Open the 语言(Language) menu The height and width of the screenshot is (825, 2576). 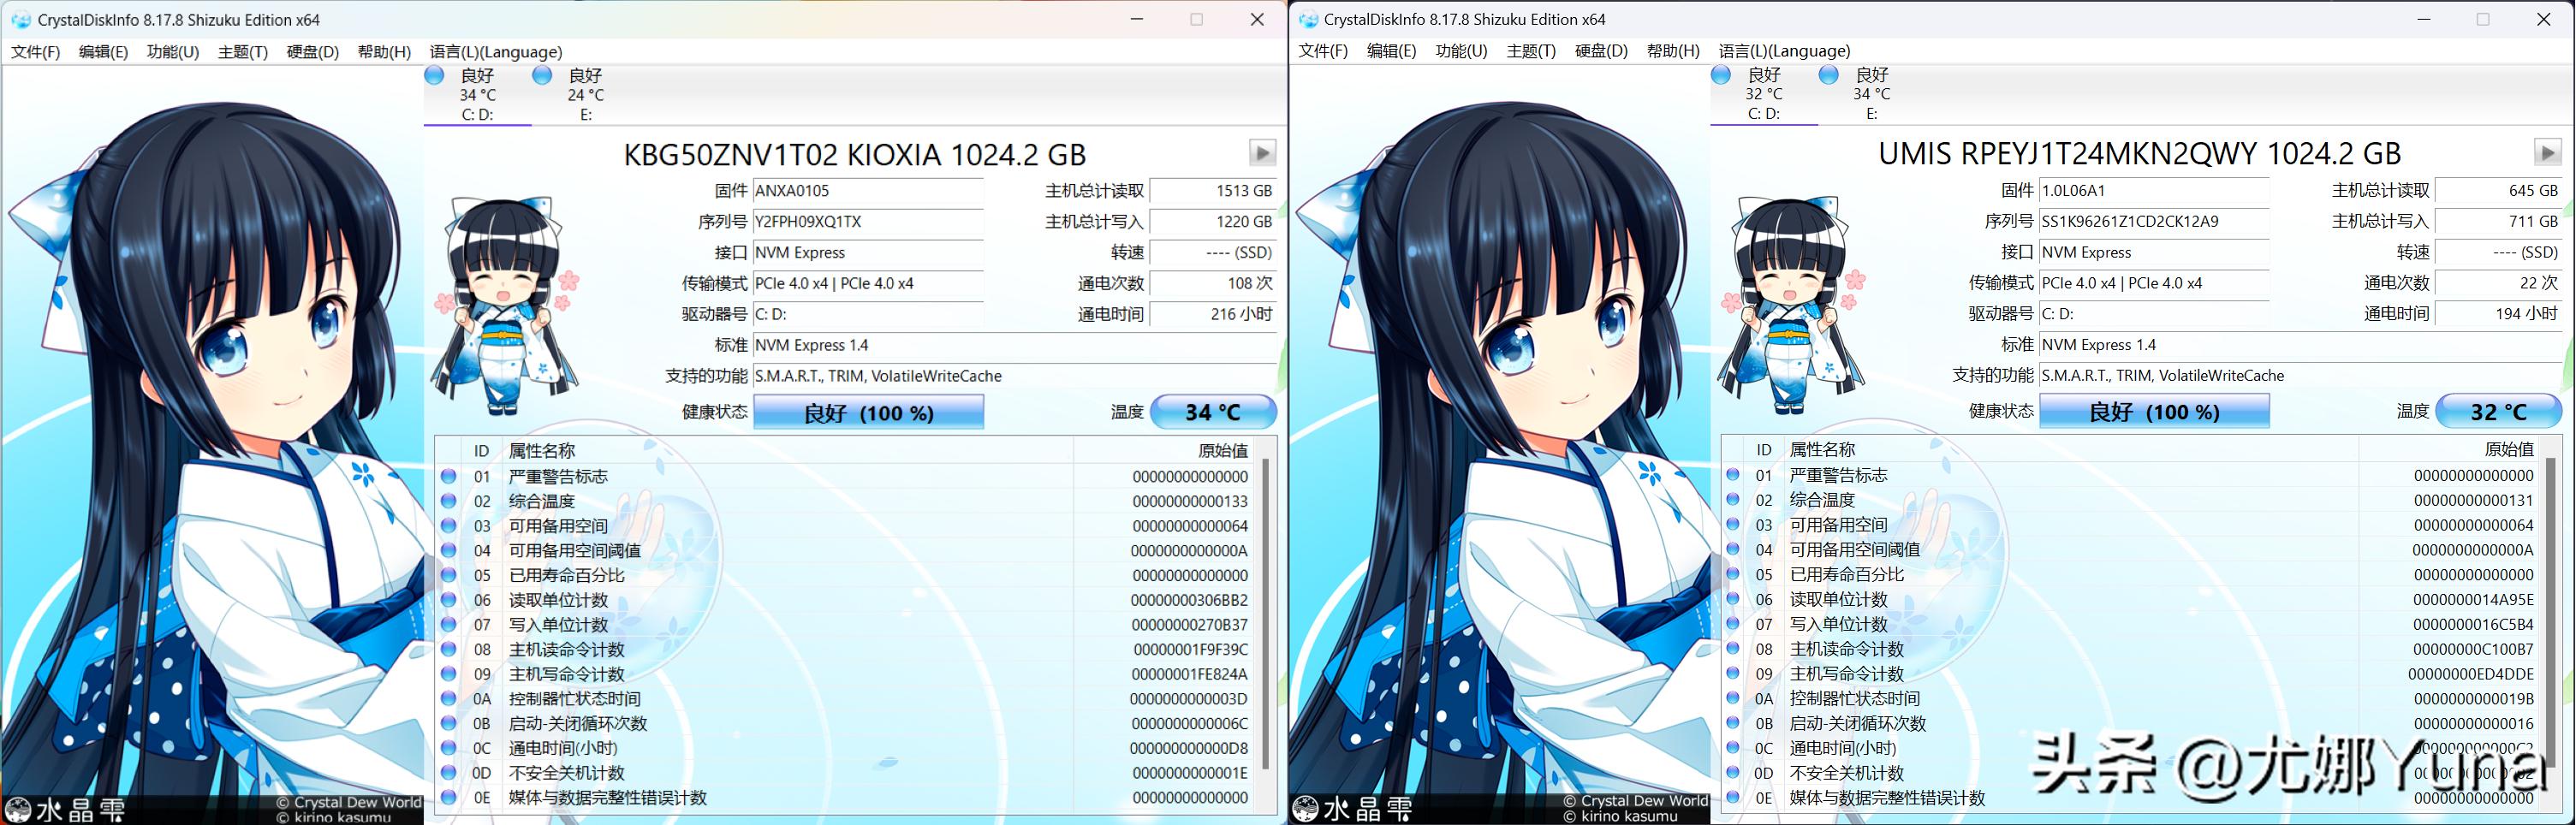(497, 51)
